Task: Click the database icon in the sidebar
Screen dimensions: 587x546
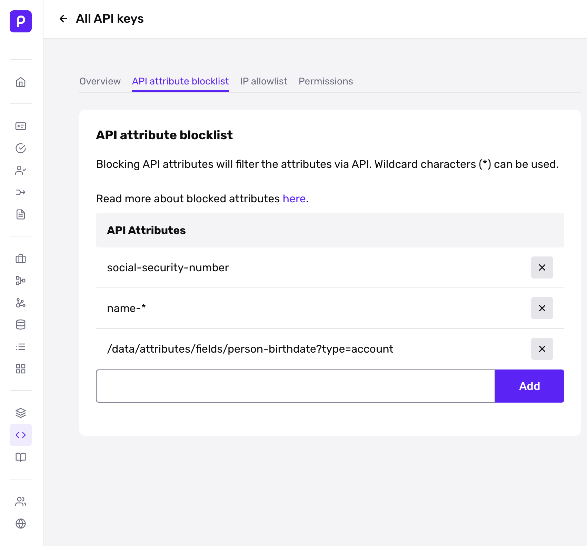Action: coord(20,324)
